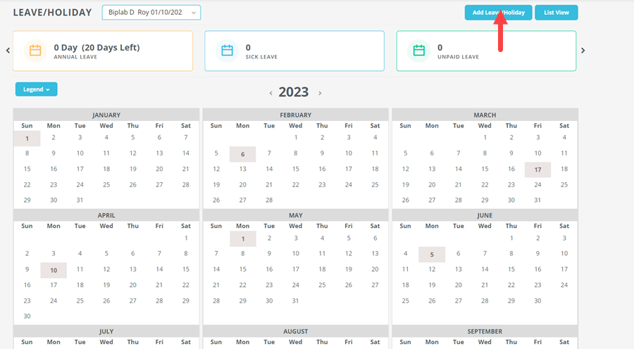Select highlighted March 17
This screenshot has height=349, width=634.
537,170
